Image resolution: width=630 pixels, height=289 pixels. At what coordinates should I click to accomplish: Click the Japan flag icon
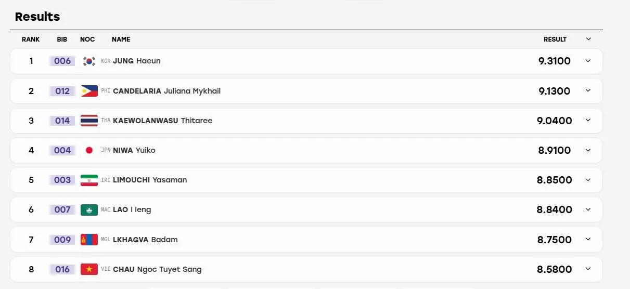click(x=89, y=150)
